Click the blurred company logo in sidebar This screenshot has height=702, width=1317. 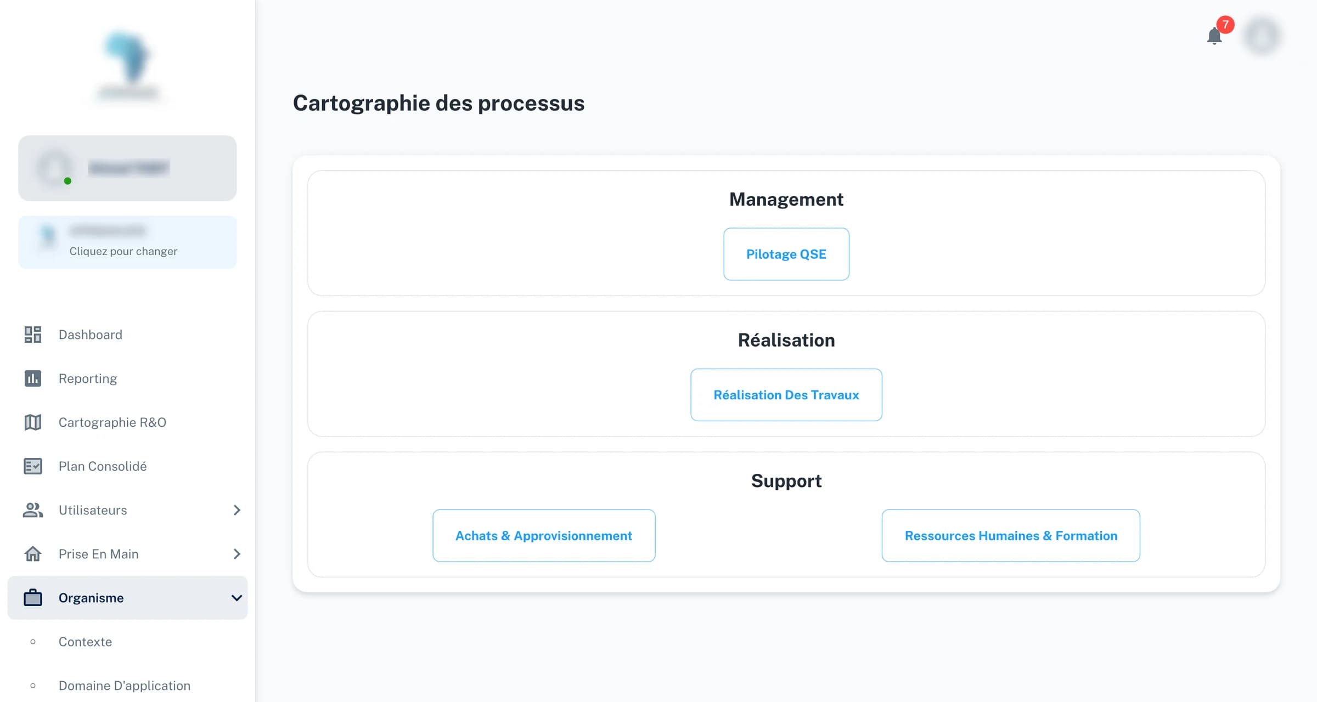(128, 65)
